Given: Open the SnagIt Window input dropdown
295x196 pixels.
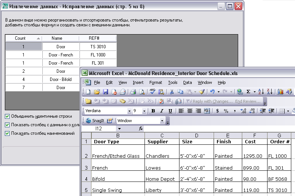Looking at the screenshot, I should pos(162,121).
